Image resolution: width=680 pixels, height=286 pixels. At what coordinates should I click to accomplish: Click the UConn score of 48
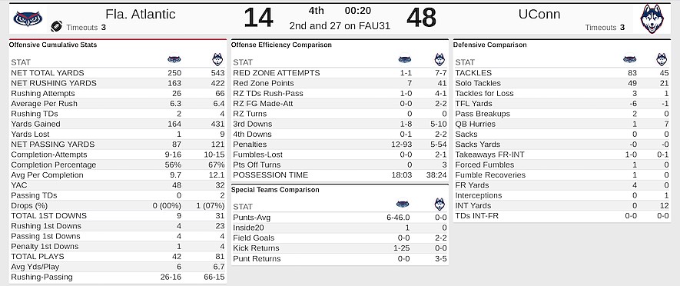click(421, 18)
